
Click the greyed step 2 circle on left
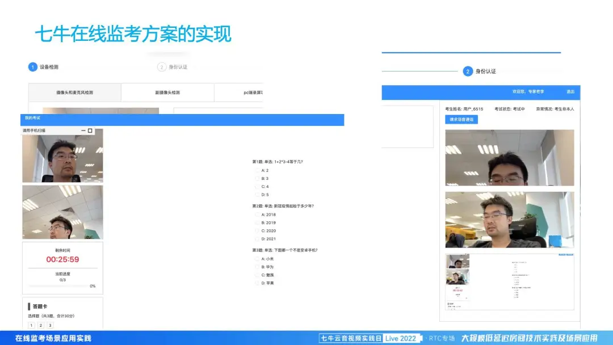tap(162, 67)
